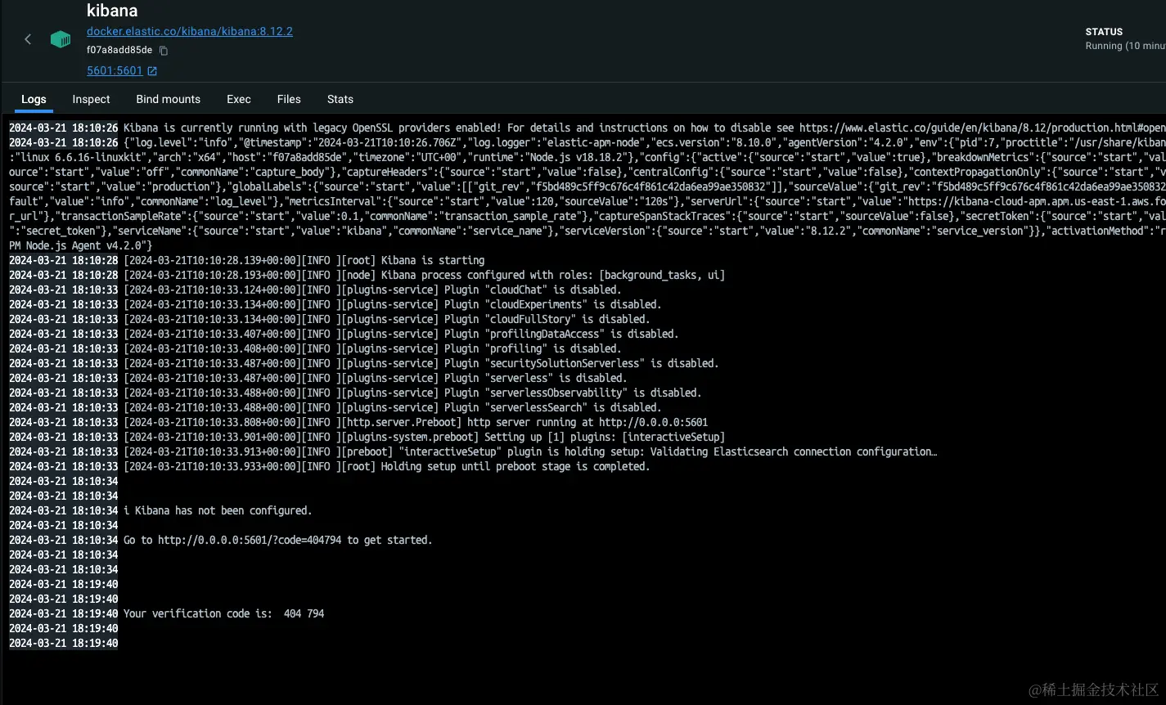Image resolution: width=1166 pixels, height=705 pixels.
Task: Click the legacy OpenSSL providers warning line
Action: point(587,128)
